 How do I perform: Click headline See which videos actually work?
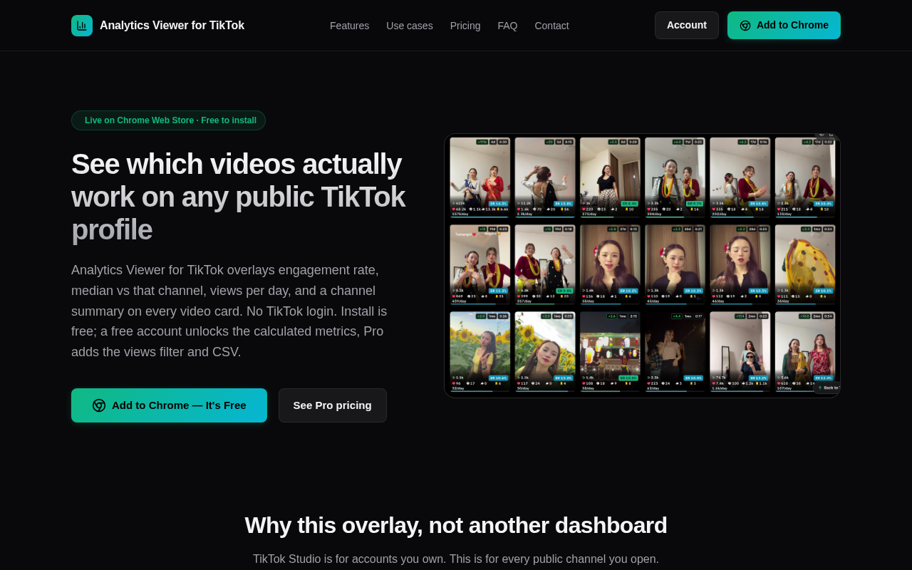pos(239,197)
